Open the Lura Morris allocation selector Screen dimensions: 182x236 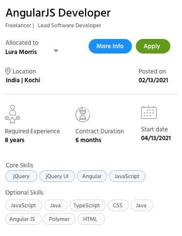click(32, 52)
